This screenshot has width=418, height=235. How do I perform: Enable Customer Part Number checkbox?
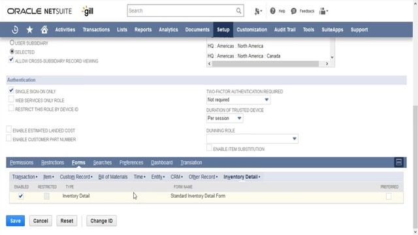click(8, 138)
